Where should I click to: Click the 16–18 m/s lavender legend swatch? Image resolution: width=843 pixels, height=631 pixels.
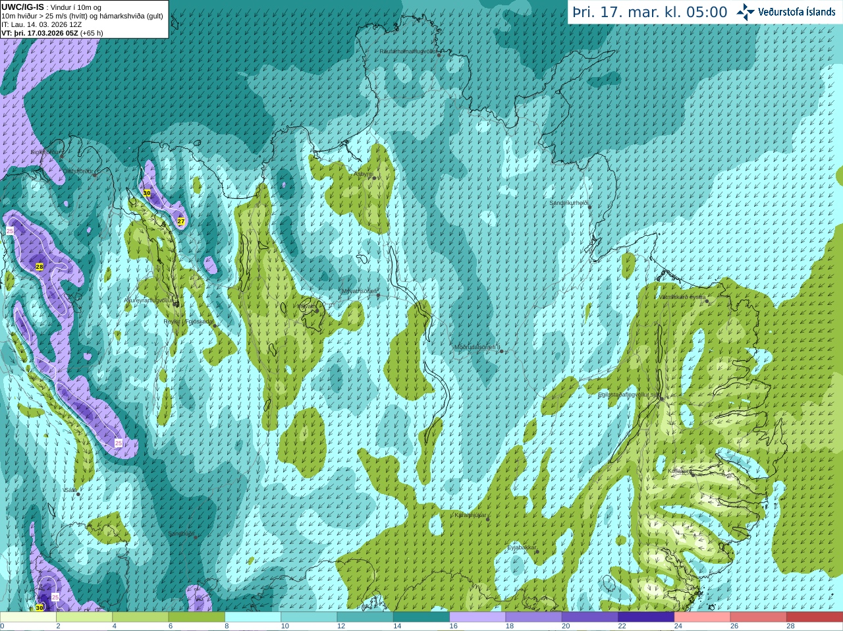click(477, 617)
